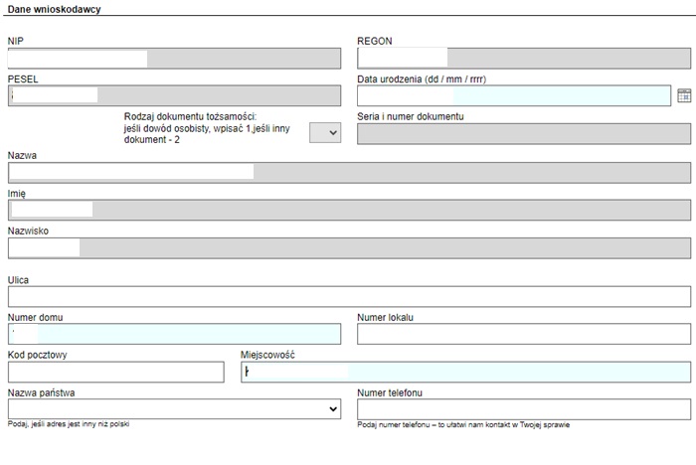Click the Dane wnioskodawcy section header
This screenshot has height=465, width=696.
coord(54,9)
